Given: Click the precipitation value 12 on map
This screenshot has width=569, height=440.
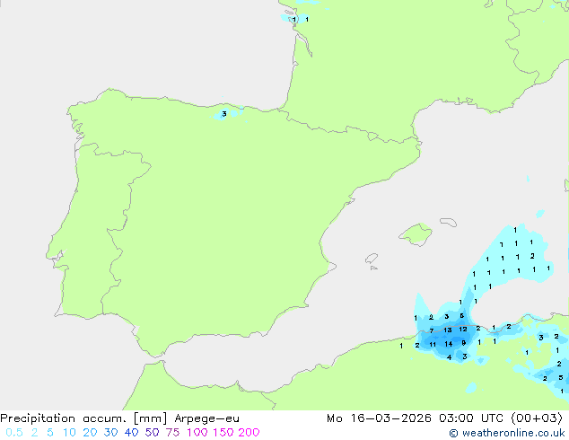Looking at the screenshot, I should coord(463,330).
